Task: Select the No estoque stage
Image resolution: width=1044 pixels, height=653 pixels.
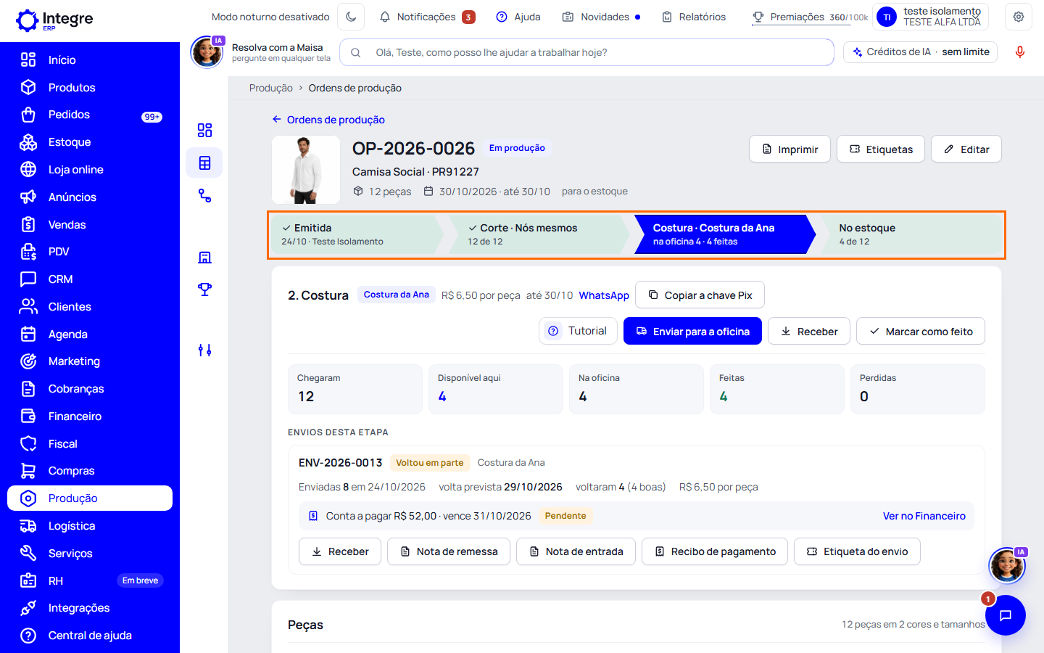Action: pyautogui.click(x=911, y=234)
